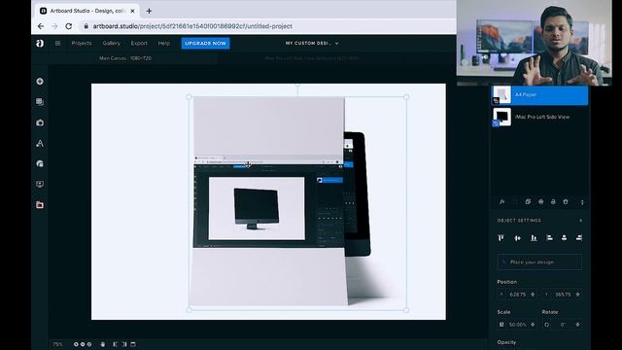This screenshot has width=622, height=350.
Task: Align object to bottom edge
Action: [x=534, y=237]
